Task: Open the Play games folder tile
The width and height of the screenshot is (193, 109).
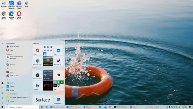Action: click(59, 85)
